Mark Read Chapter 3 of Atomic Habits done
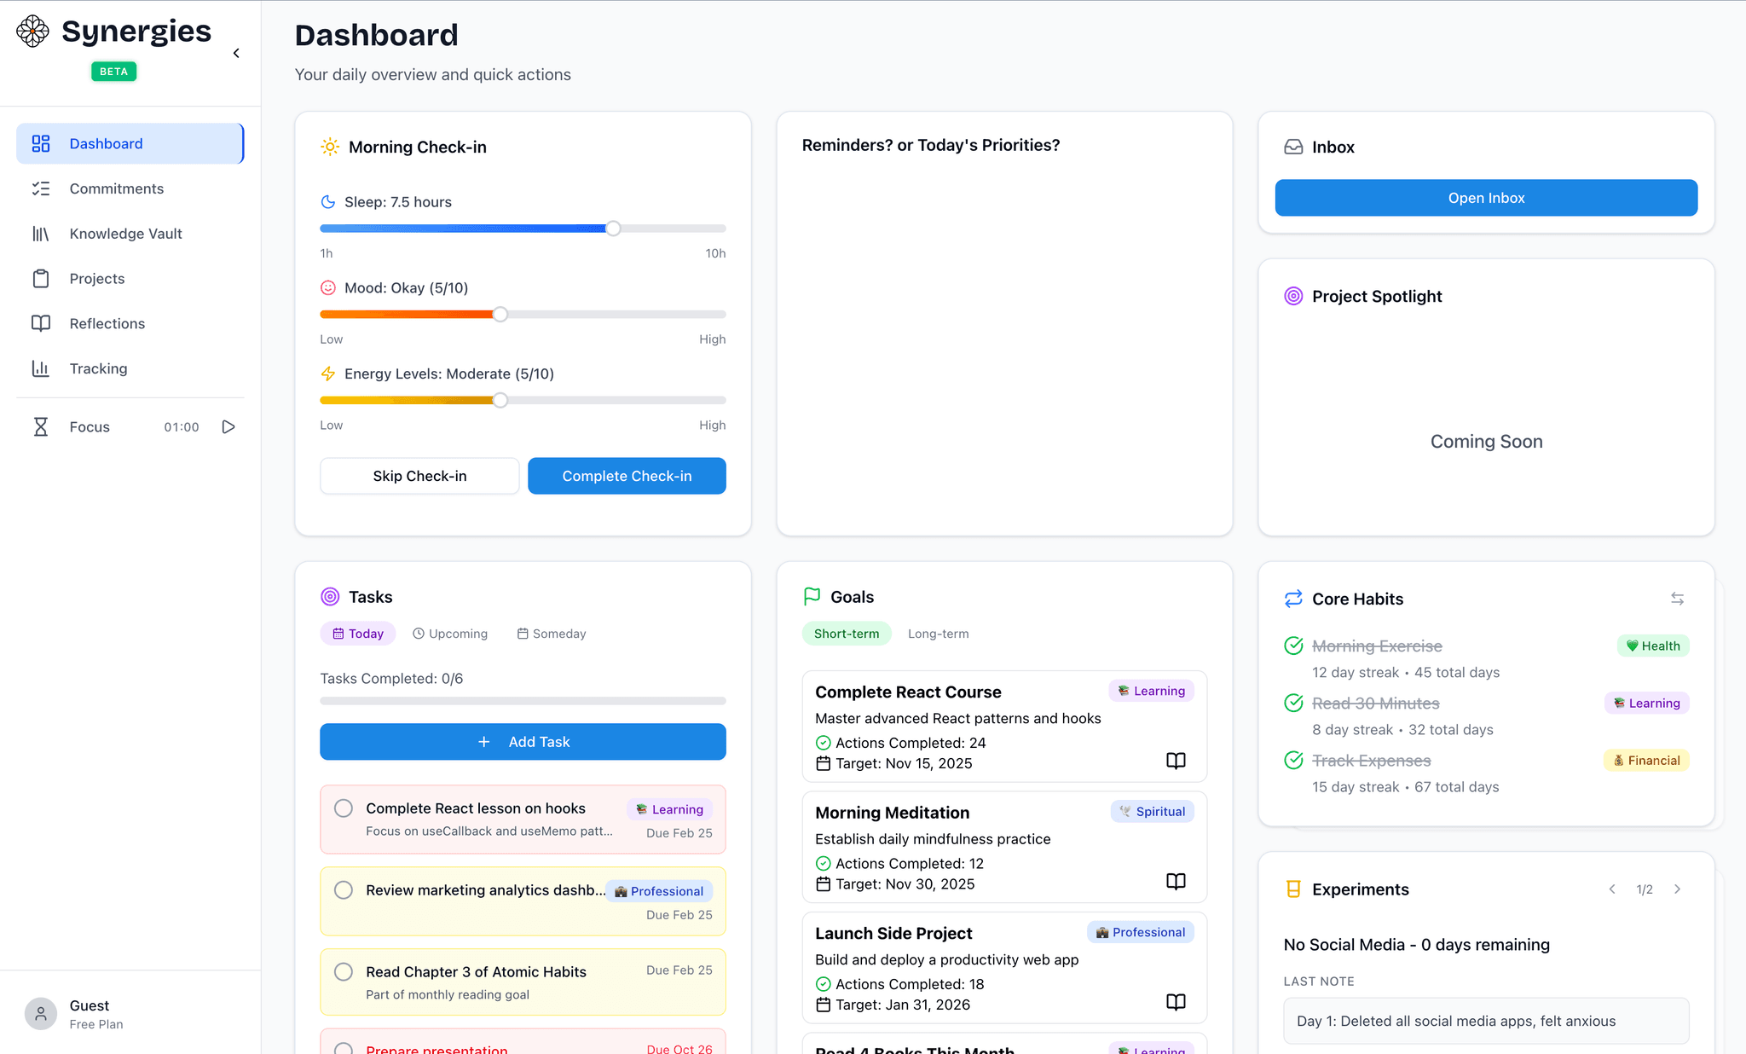Image resolution: width=1746 pixels, height=1054 pixels. 344,971
